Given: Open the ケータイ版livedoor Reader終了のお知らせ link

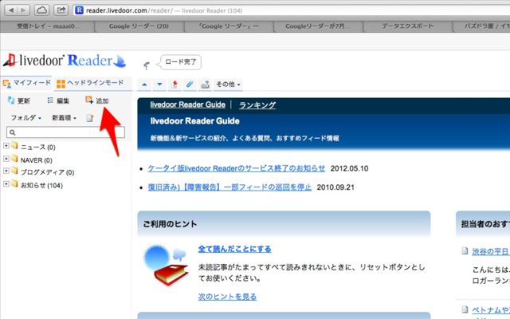Looking at the screenshot, I should pyautogui.click(x=237, y=168).
